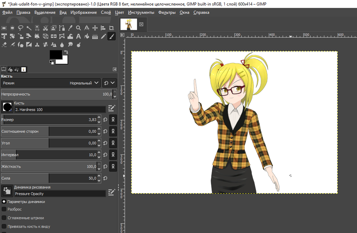Viewport: 357px width, 233px height.
Task: Select the Perspective cube tool
Action: click(45, 36)
